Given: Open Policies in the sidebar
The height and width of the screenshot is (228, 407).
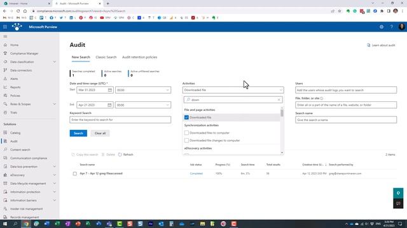Looking at the screenshot, I should click(15, 96).
